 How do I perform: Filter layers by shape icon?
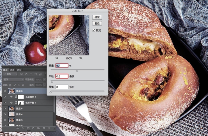coord(36,74)
